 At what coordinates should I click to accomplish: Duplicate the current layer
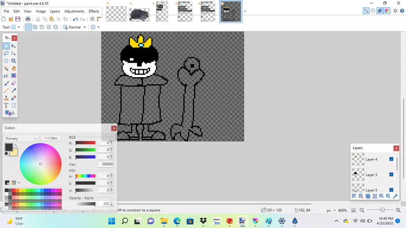coord(368,196)
